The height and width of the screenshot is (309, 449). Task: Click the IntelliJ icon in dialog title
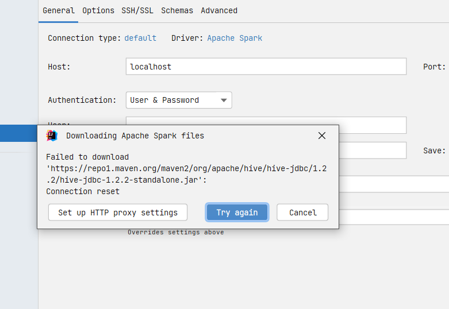point(52,136)
